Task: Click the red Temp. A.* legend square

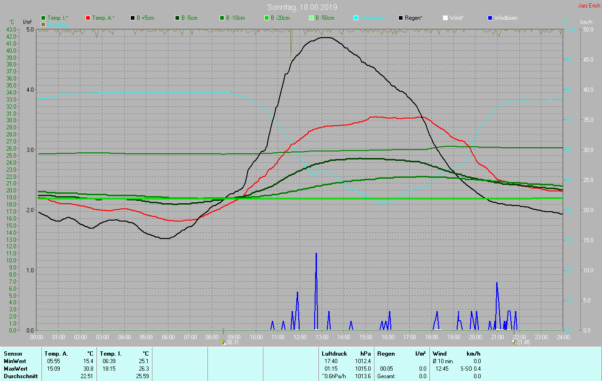Action: pyautogui.click(x=88, y=18)
